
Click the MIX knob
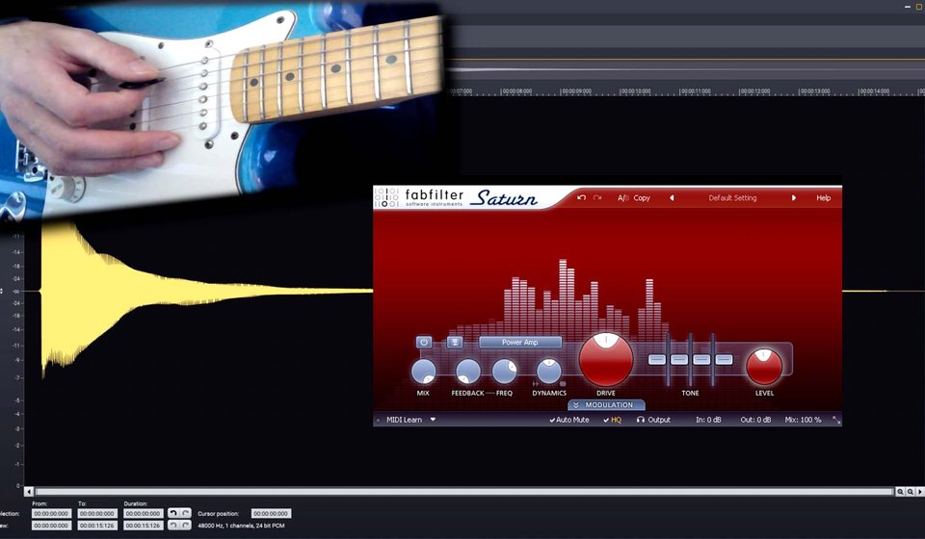click(x=423, y=372)
